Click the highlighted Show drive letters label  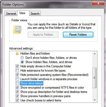tap(32, 83)
